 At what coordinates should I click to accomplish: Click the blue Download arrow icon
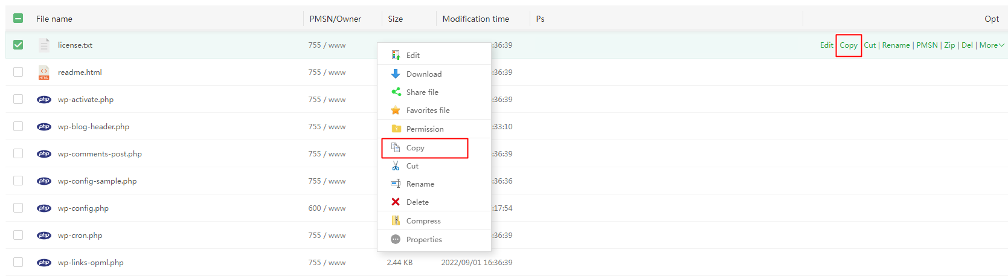(396, 74)
